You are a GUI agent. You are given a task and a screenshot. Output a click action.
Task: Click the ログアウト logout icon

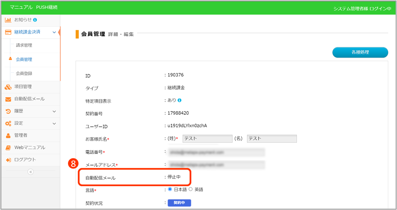[x=8, y=160]
